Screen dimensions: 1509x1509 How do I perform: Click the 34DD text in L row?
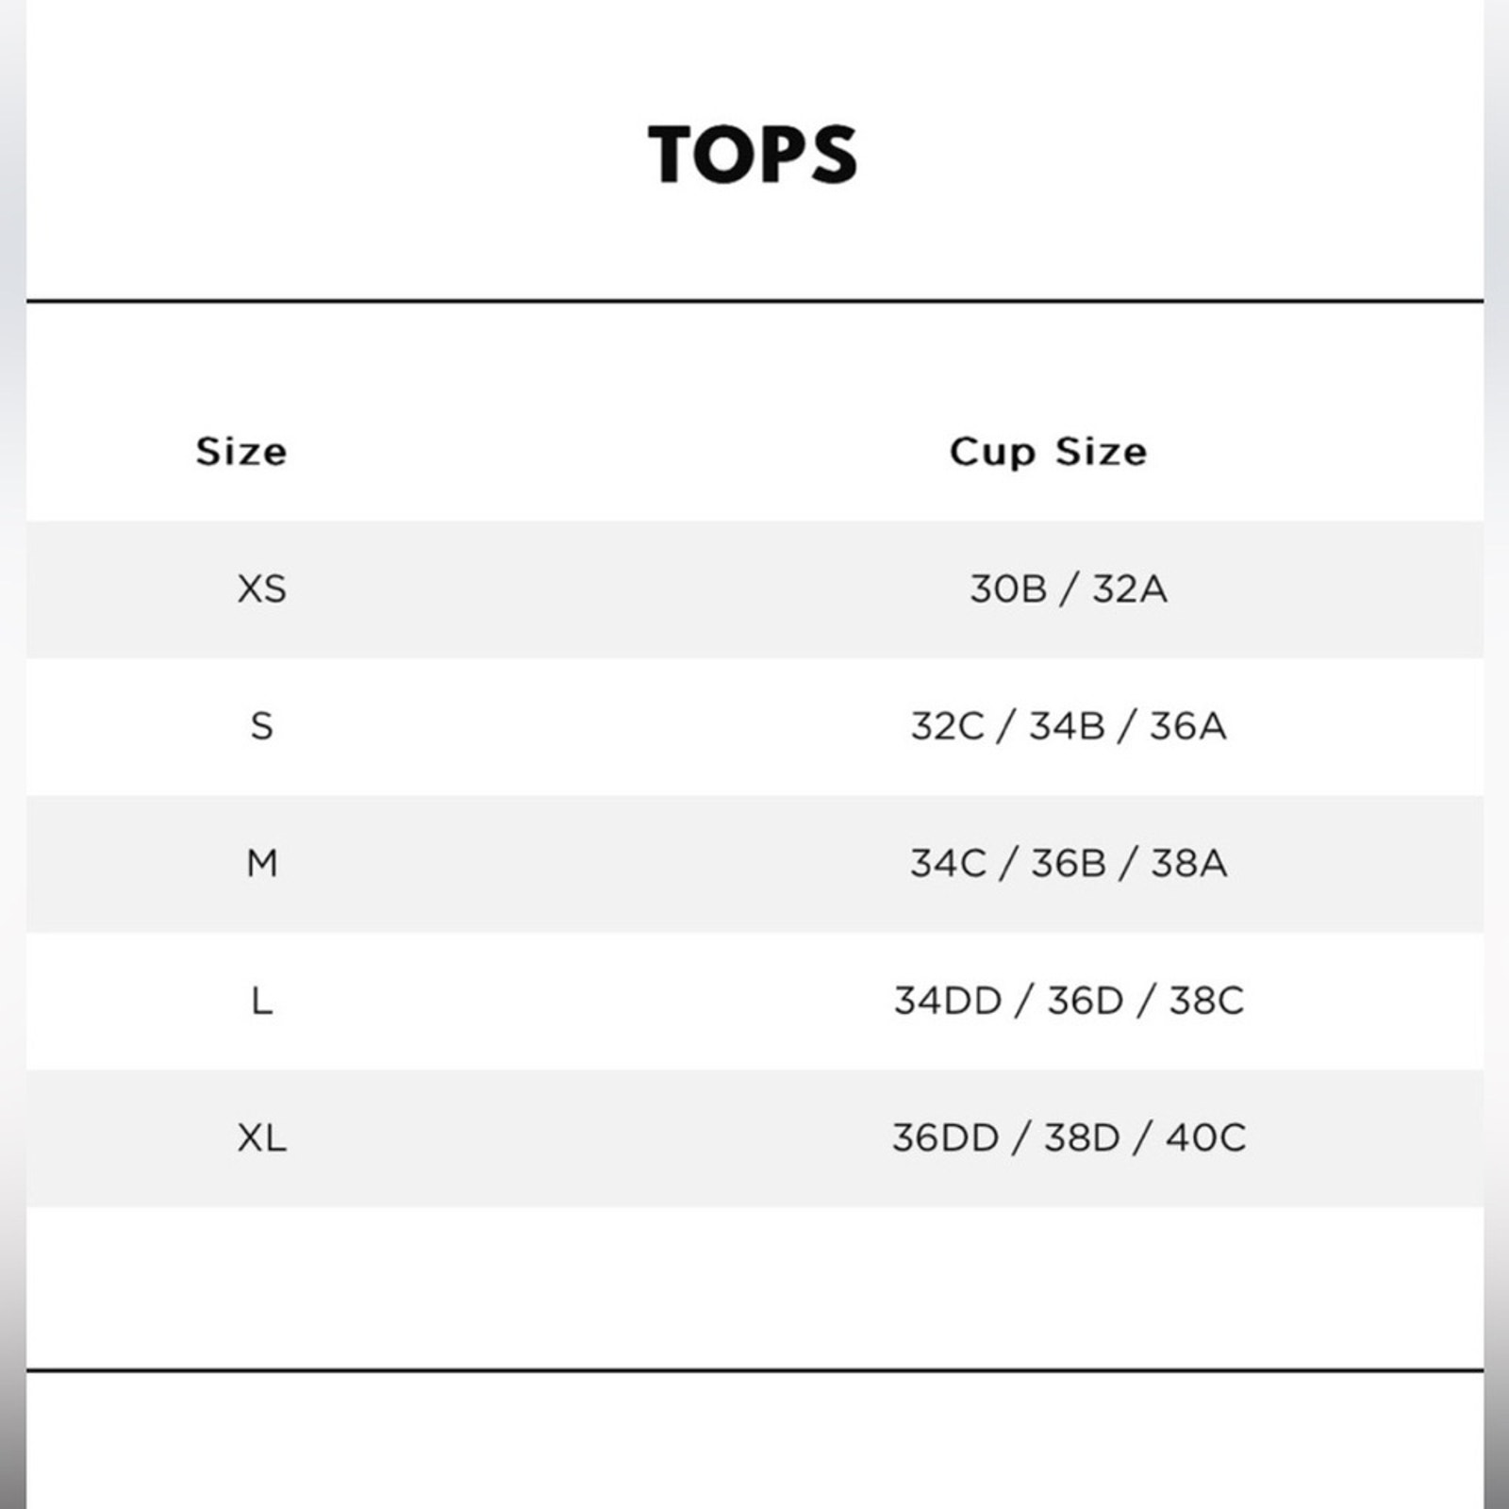click(948, 1001)
